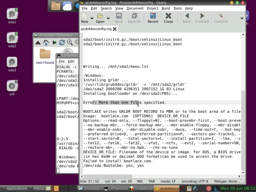Image resolution: width=256 pixels, height=192 pixels.
Task: Click the red shield tray icon
Action: 208,188
